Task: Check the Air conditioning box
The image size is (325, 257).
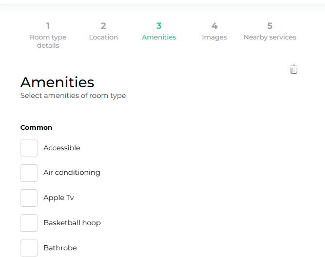Action: [x=29, y=173]
